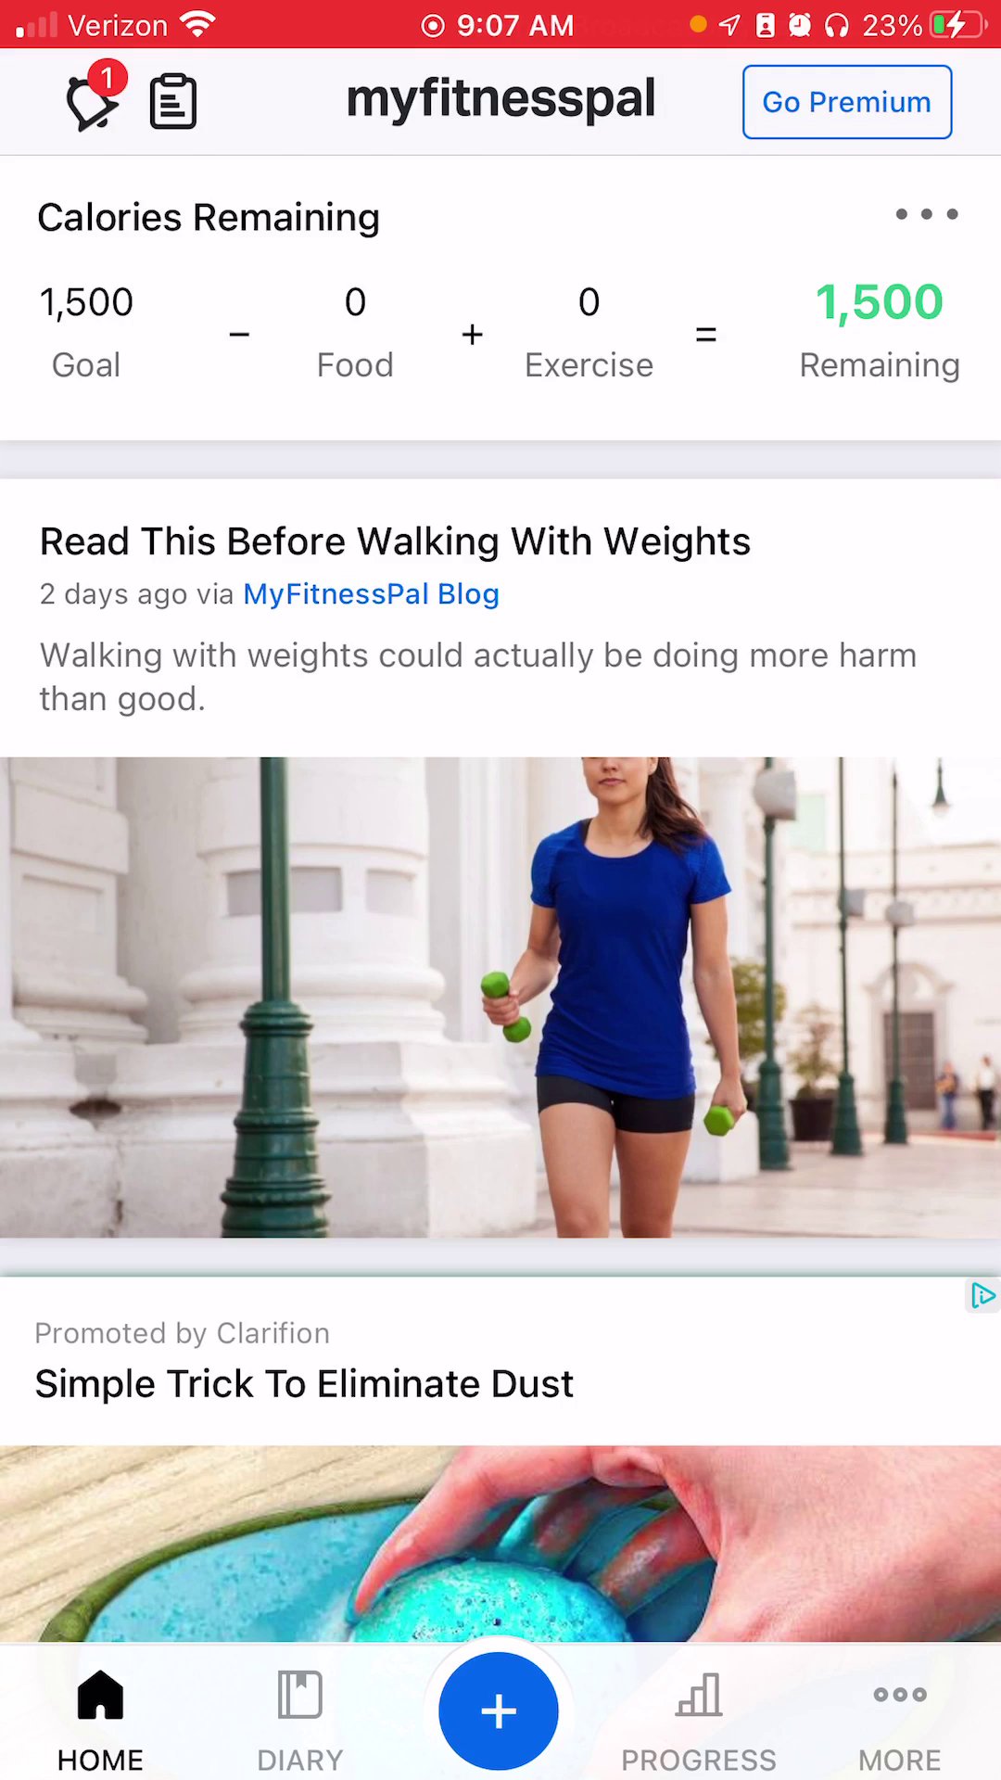
Task: Open the More tab
Action: pyautogui.click(x=899, y=1720)
